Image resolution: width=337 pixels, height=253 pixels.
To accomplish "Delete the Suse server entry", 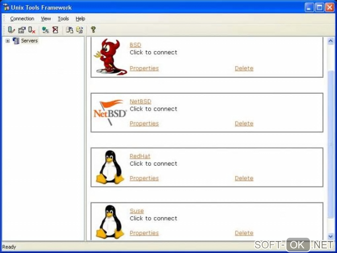I will click(x=244, y=233).
